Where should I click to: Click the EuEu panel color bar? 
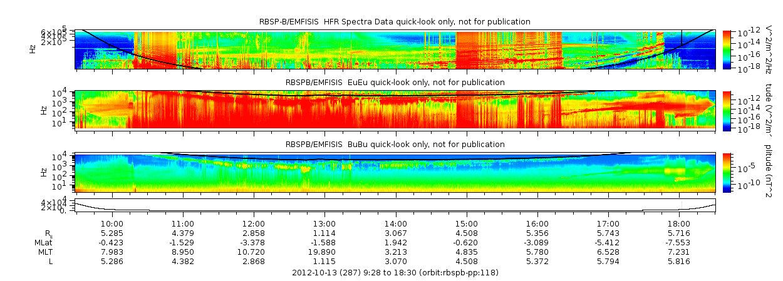(x=727, y=110)
